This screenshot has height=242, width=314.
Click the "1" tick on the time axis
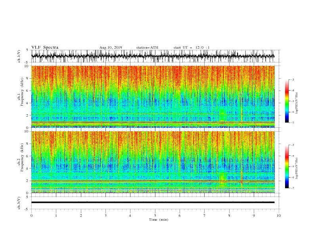(x=56, y=216)
